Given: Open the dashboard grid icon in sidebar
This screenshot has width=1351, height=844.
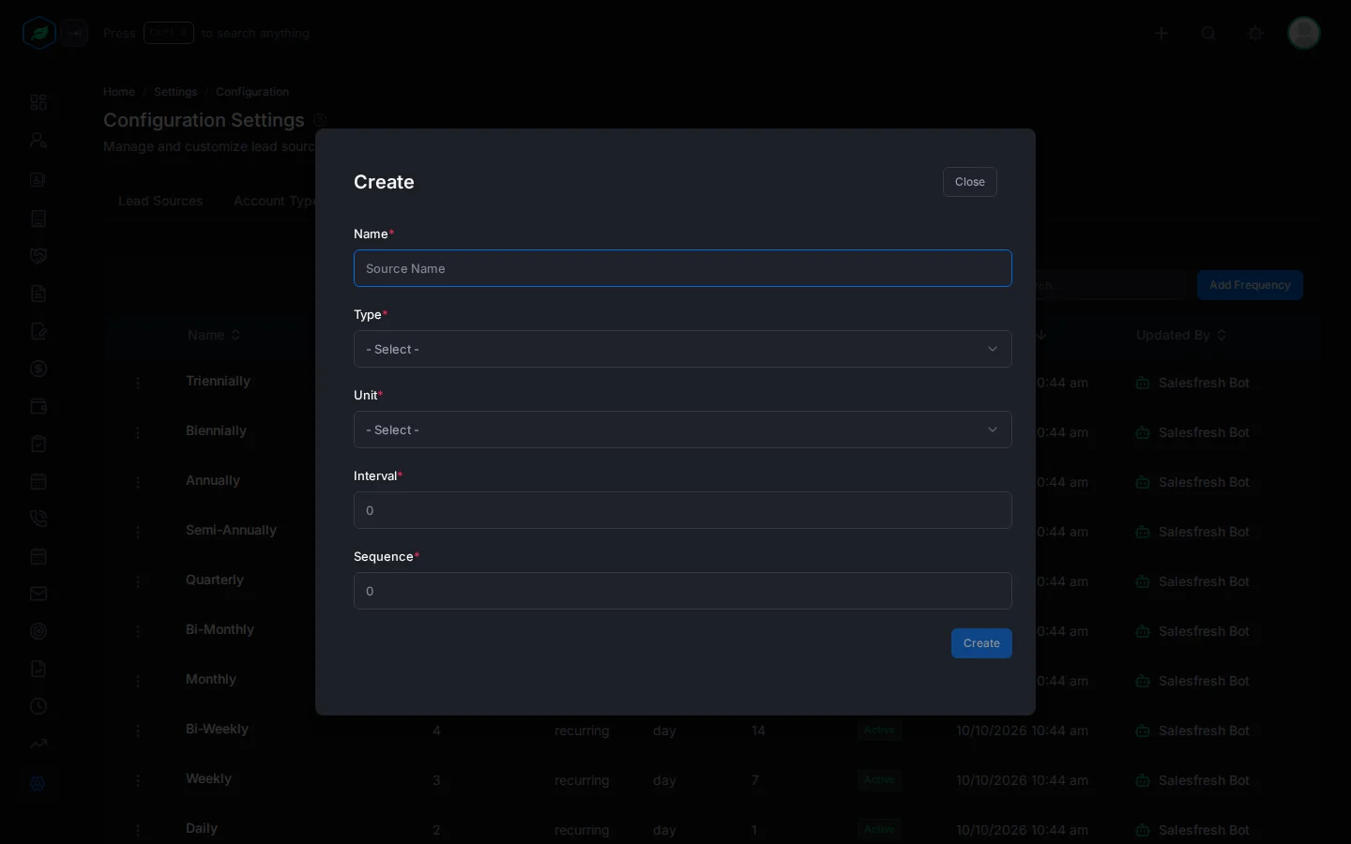Looking at the screenshot, I should (x=38, y=102).
